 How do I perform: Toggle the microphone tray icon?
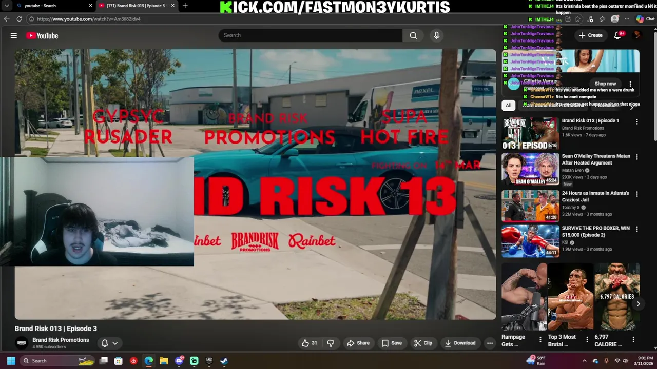[606, 361]
